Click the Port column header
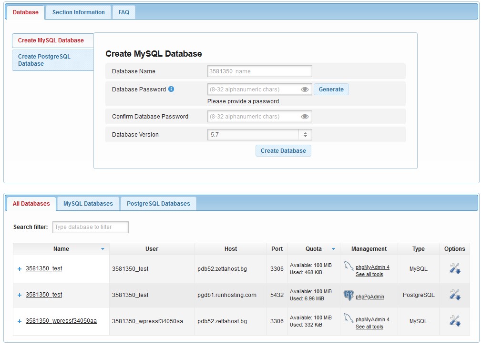 [x=277, y=249]
